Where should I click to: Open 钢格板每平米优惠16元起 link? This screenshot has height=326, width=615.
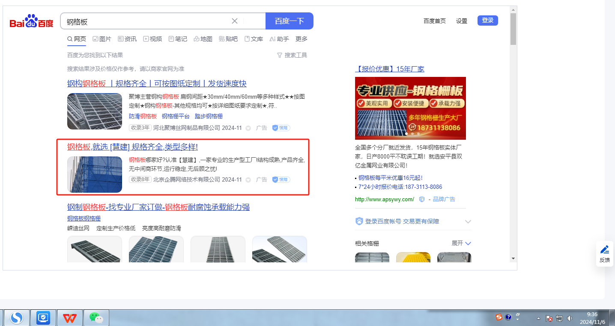click(391, 178)
